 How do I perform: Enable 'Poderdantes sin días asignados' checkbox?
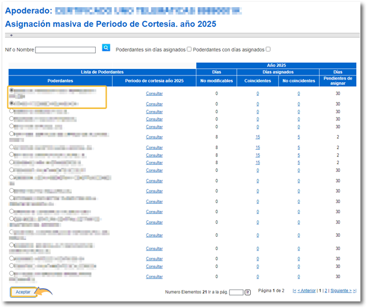click(189, 49)
